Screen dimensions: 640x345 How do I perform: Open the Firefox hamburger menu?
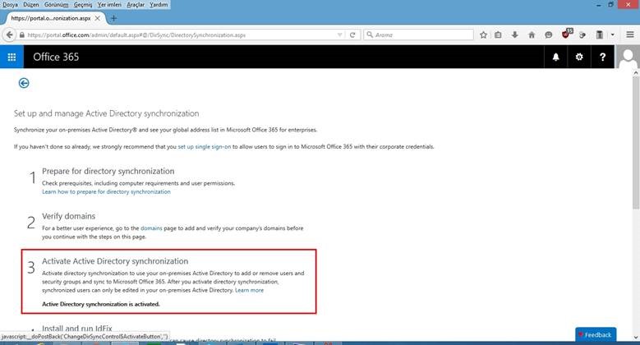point(630,35)
